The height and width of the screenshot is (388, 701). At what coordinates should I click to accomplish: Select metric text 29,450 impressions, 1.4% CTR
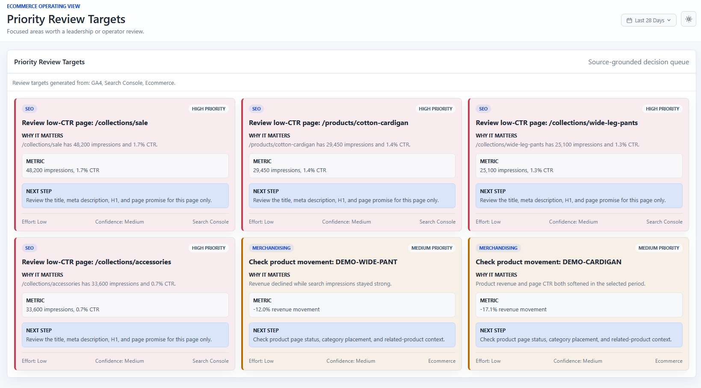pos(290,170)
